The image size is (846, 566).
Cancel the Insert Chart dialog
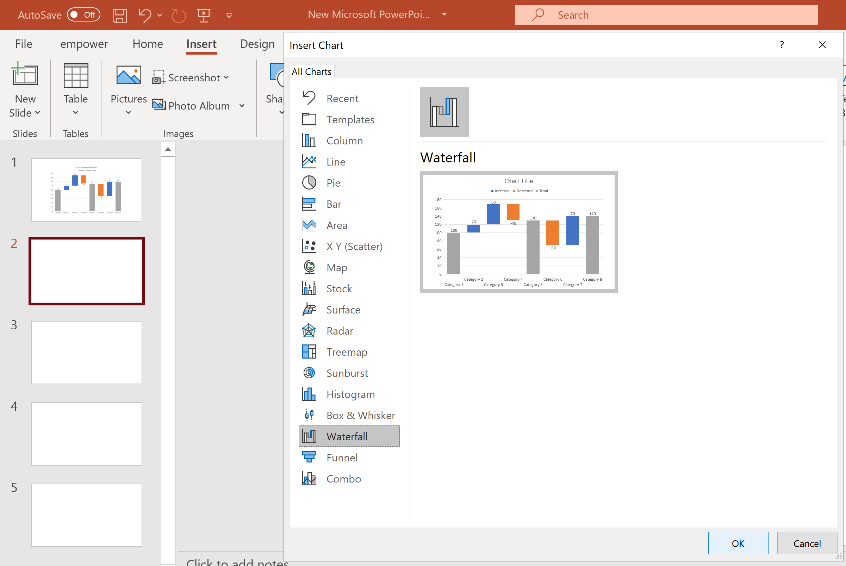[807, 543]
